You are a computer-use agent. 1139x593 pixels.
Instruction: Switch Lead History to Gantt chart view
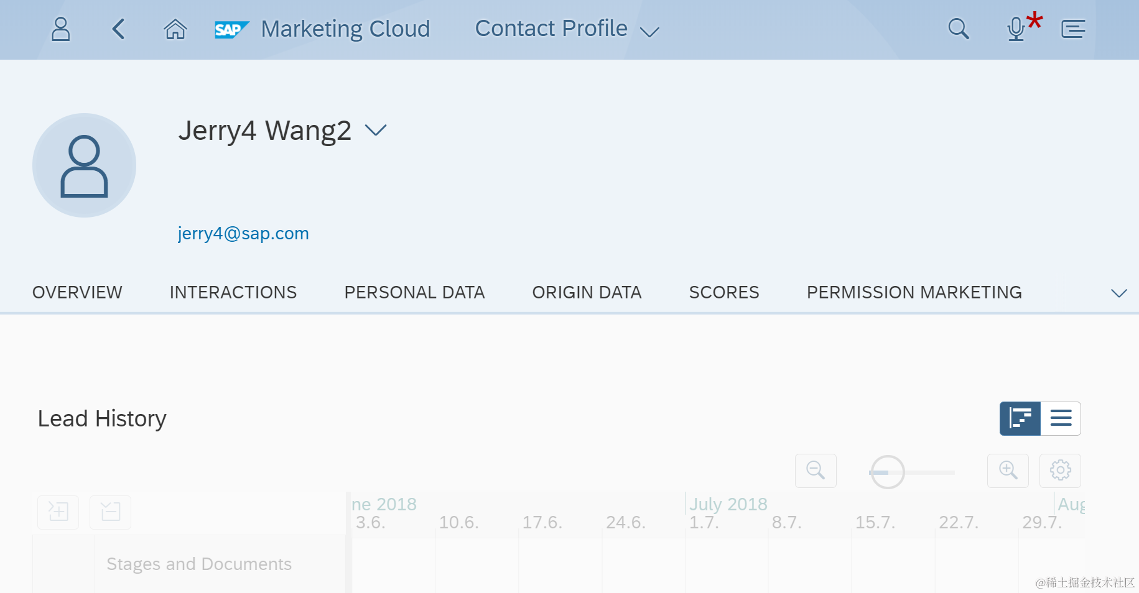(x=1020, y=418)
